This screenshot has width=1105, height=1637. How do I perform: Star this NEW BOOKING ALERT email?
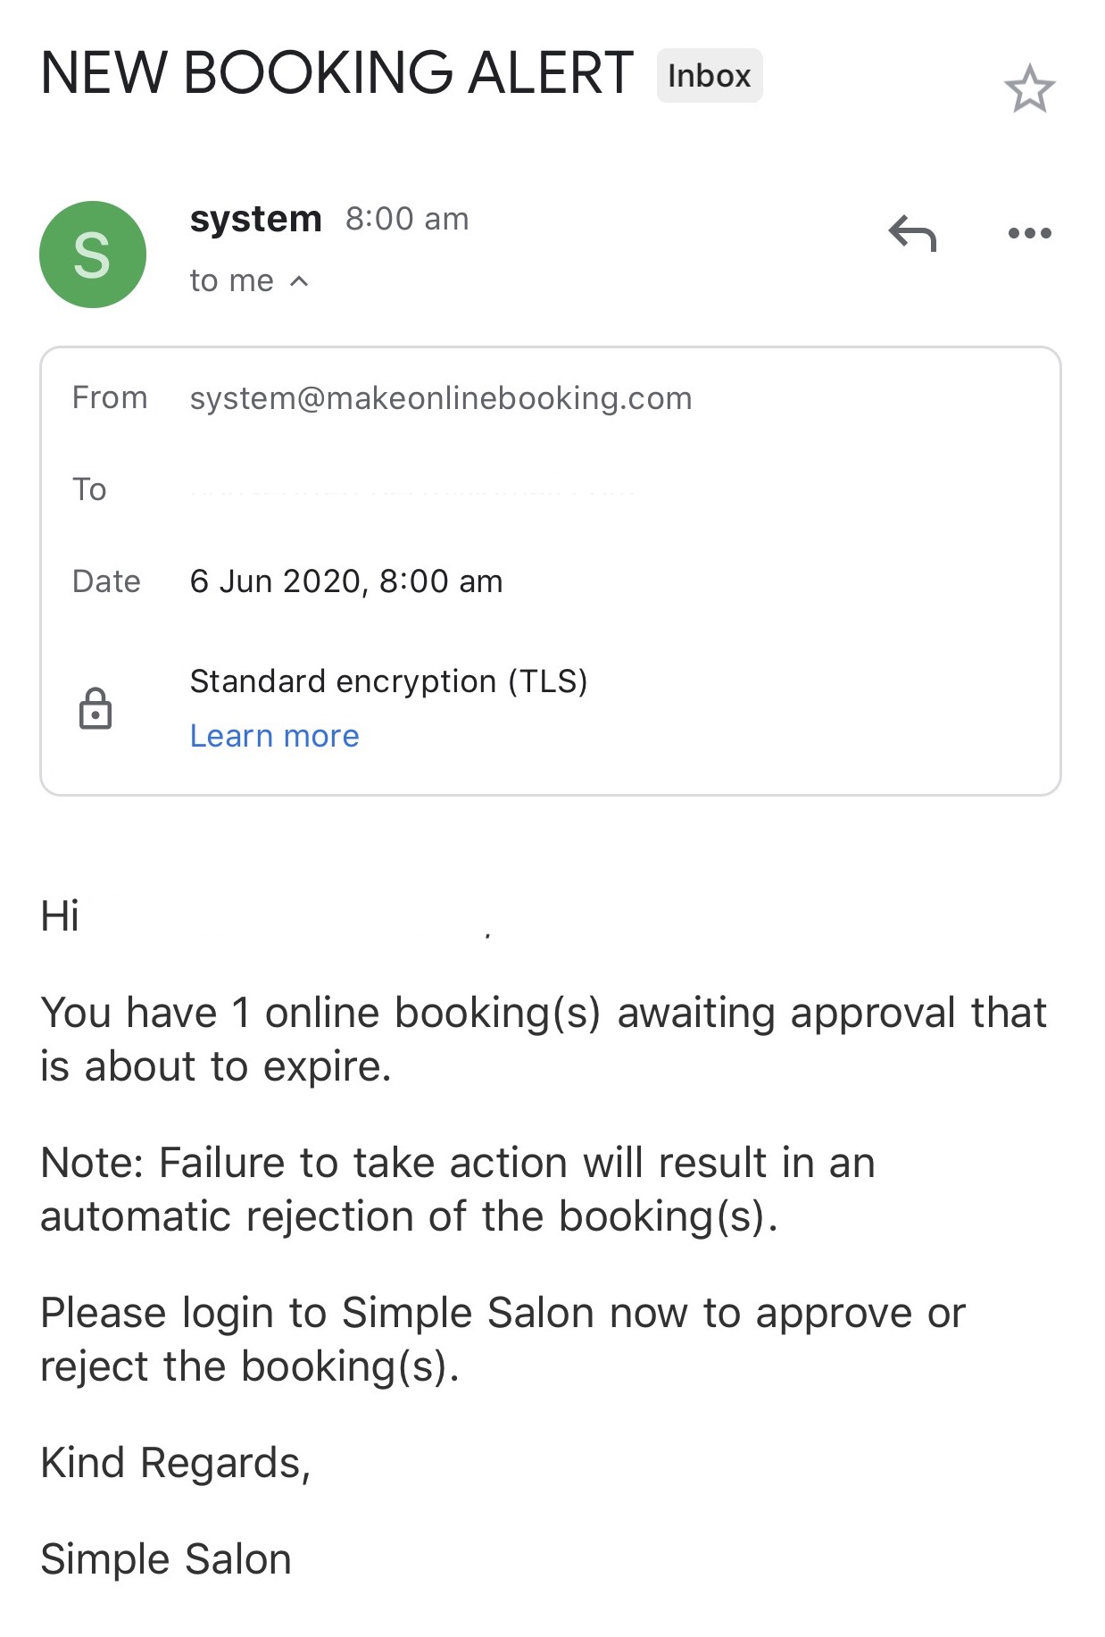point(1029,88)
